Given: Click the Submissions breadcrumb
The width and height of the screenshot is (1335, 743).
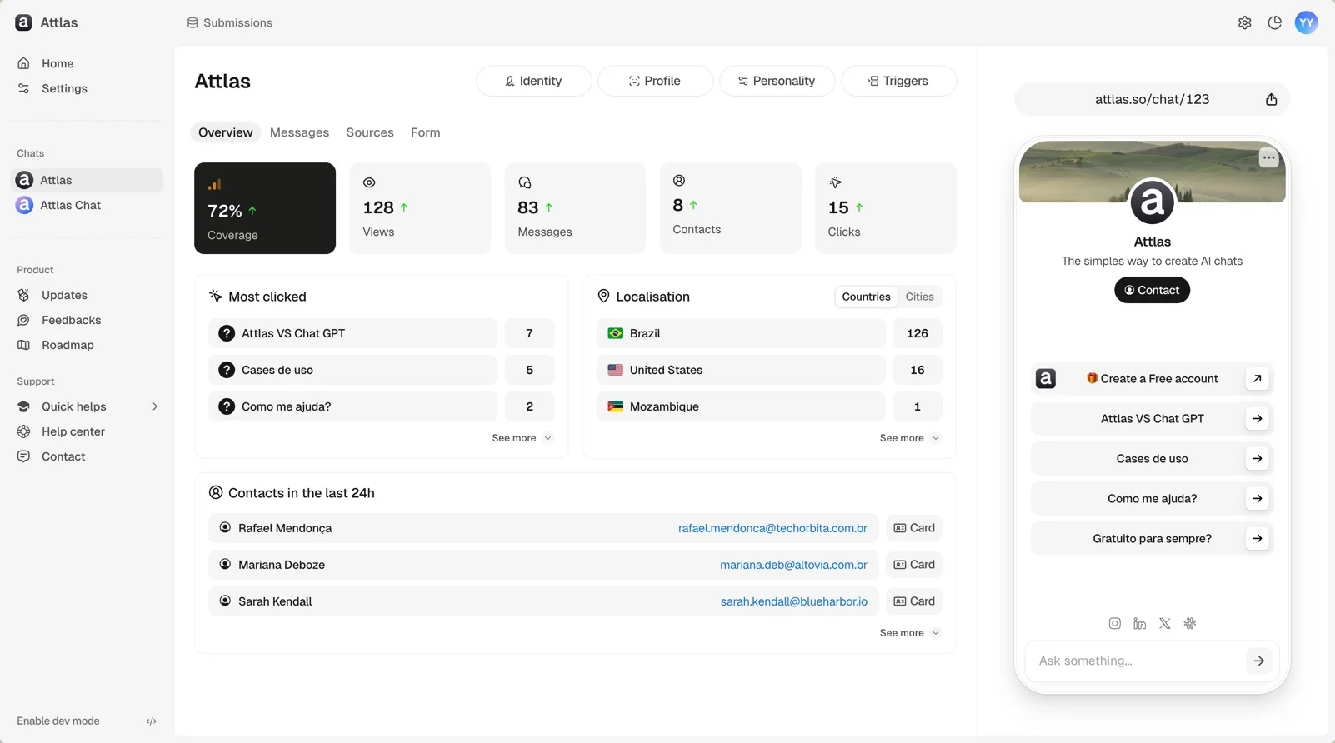Looking at the screenshot, I should [230, 22].
